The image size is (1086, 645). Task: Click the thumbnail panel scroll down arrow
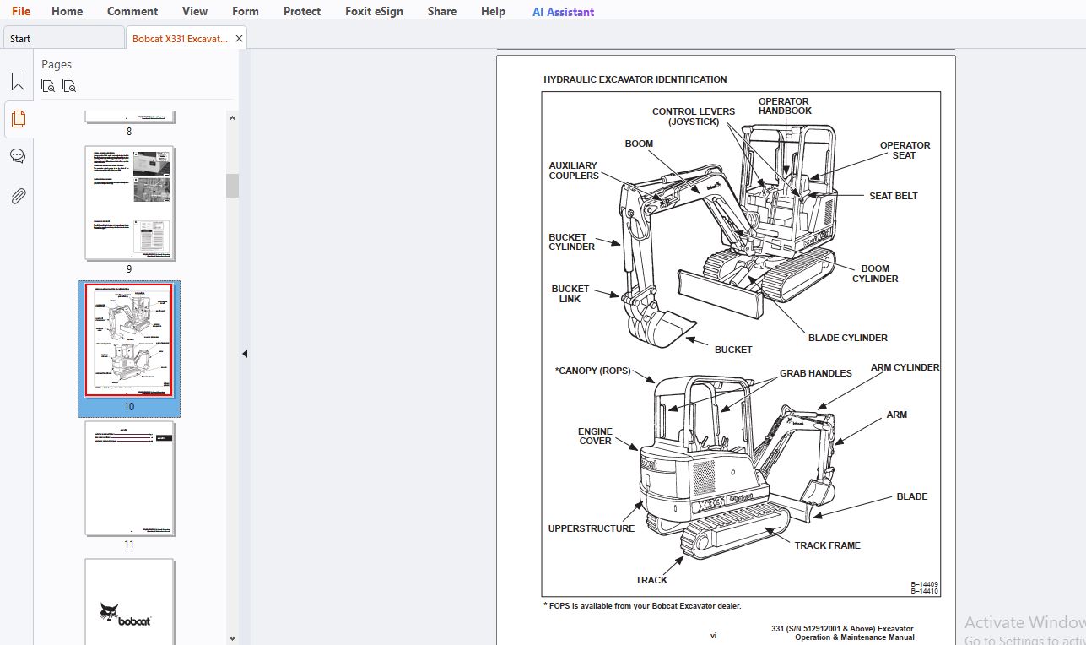[232, 638]
